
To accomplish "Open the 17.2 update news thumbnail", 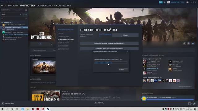I will pyautogui.click(x=46, y=96).
